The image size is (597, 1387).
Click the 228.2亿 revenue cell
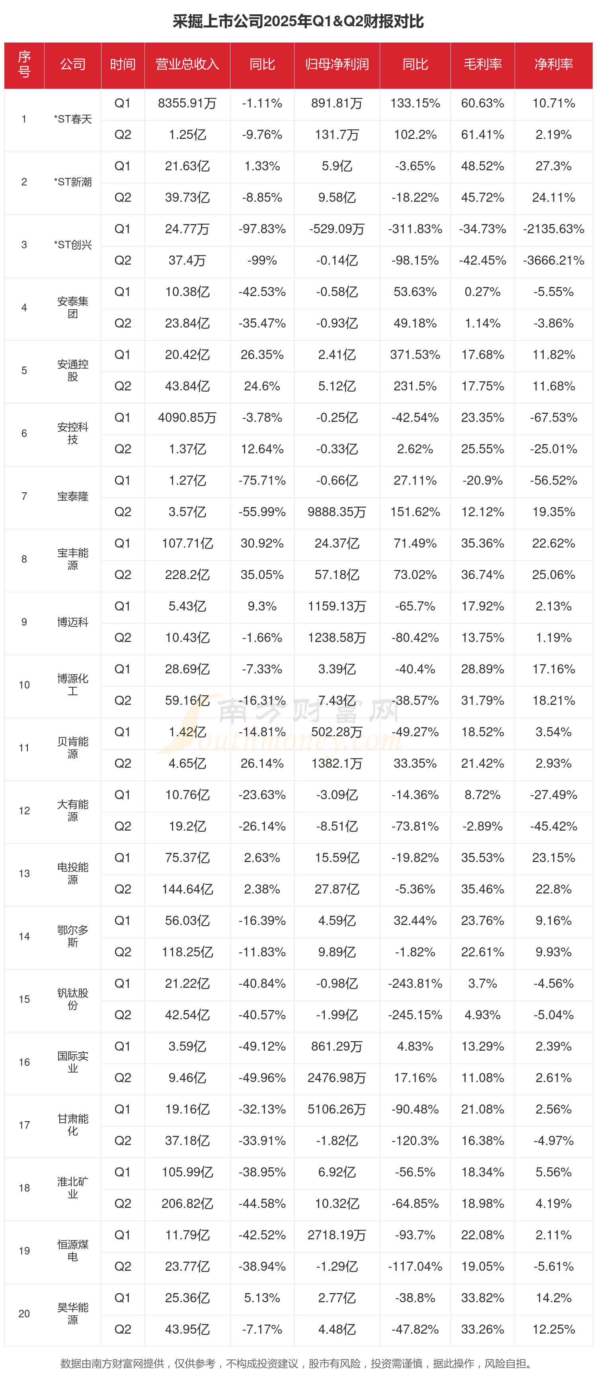(x=187, y=575)
